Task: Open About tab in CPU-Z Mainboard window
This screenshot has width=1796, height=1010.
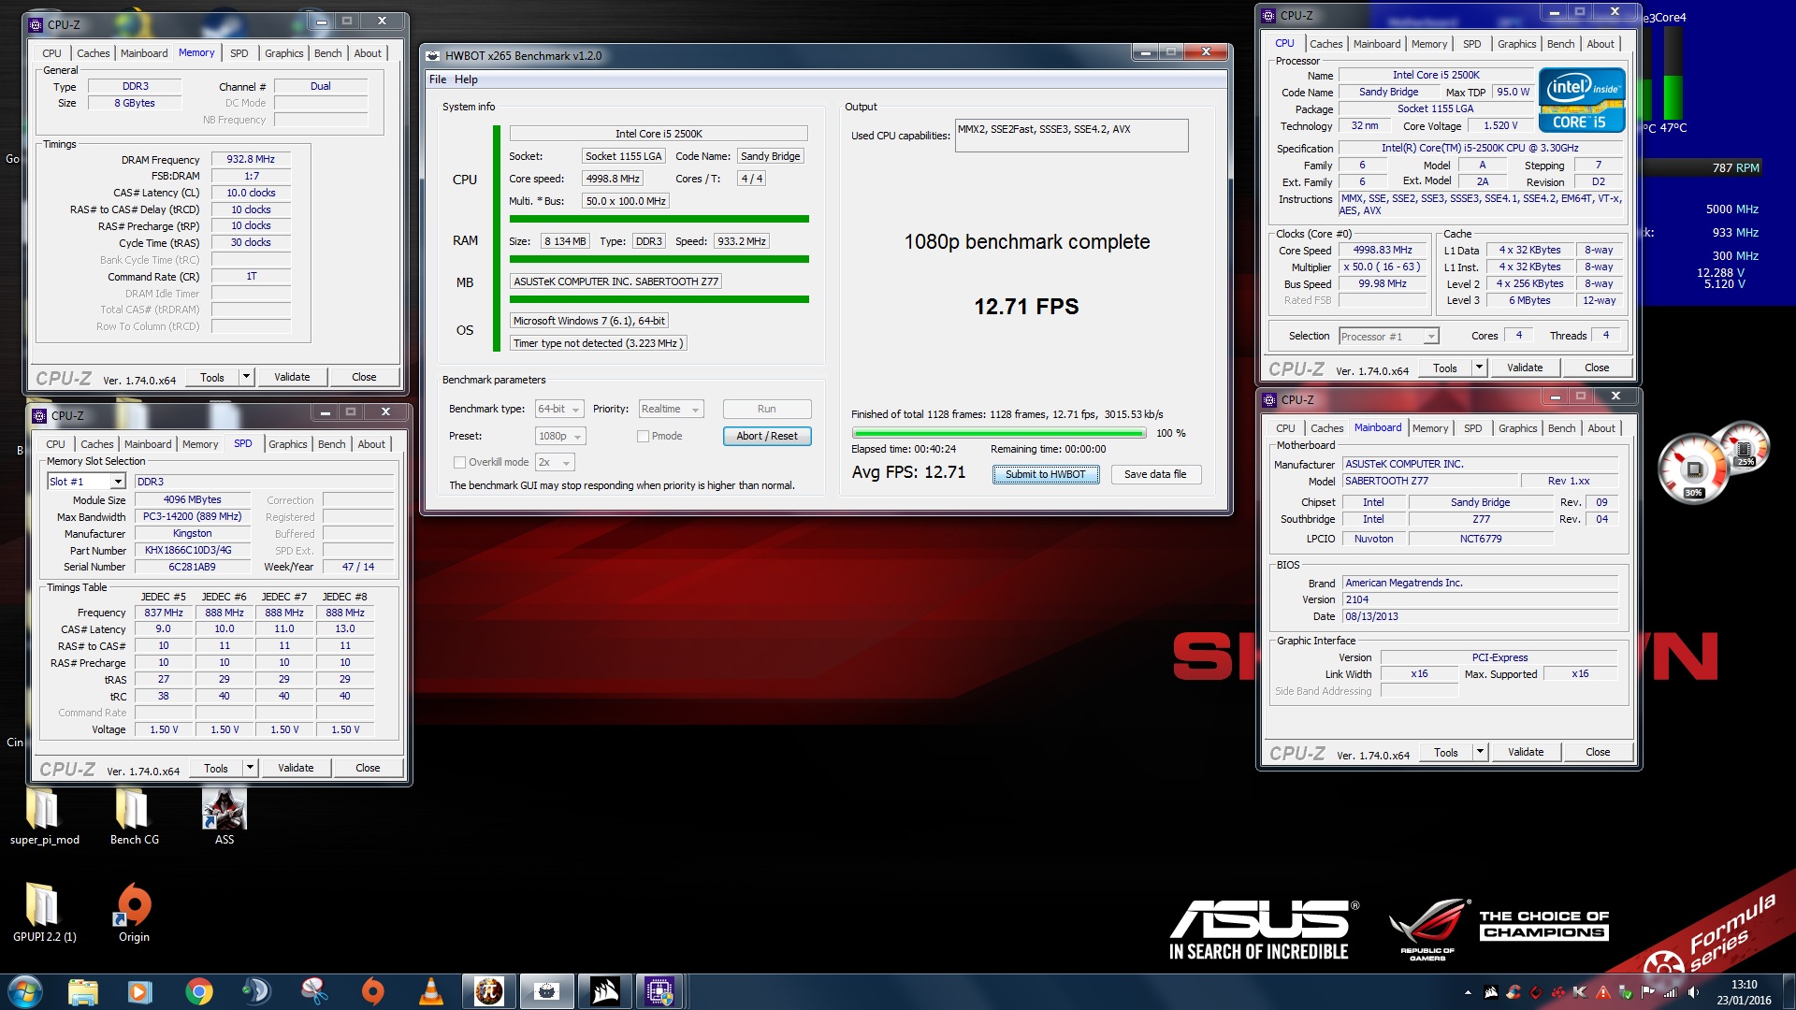Action: tap(1601, 428)
